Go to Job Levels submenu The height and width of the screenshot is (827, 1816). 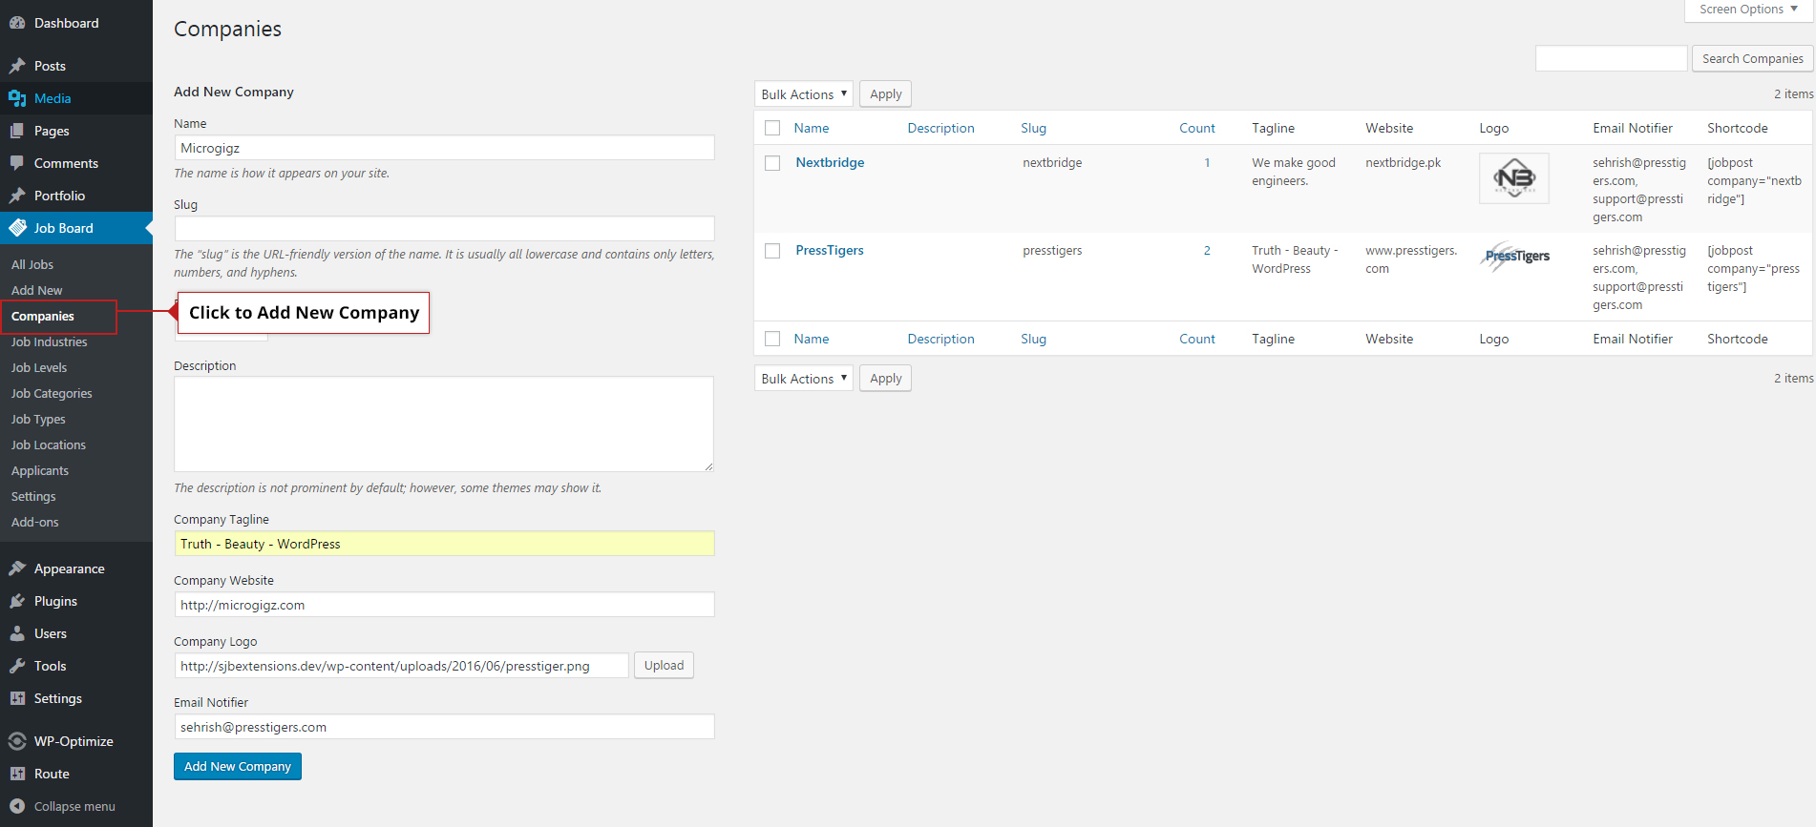pyautogui.click(x=39, y=367)
